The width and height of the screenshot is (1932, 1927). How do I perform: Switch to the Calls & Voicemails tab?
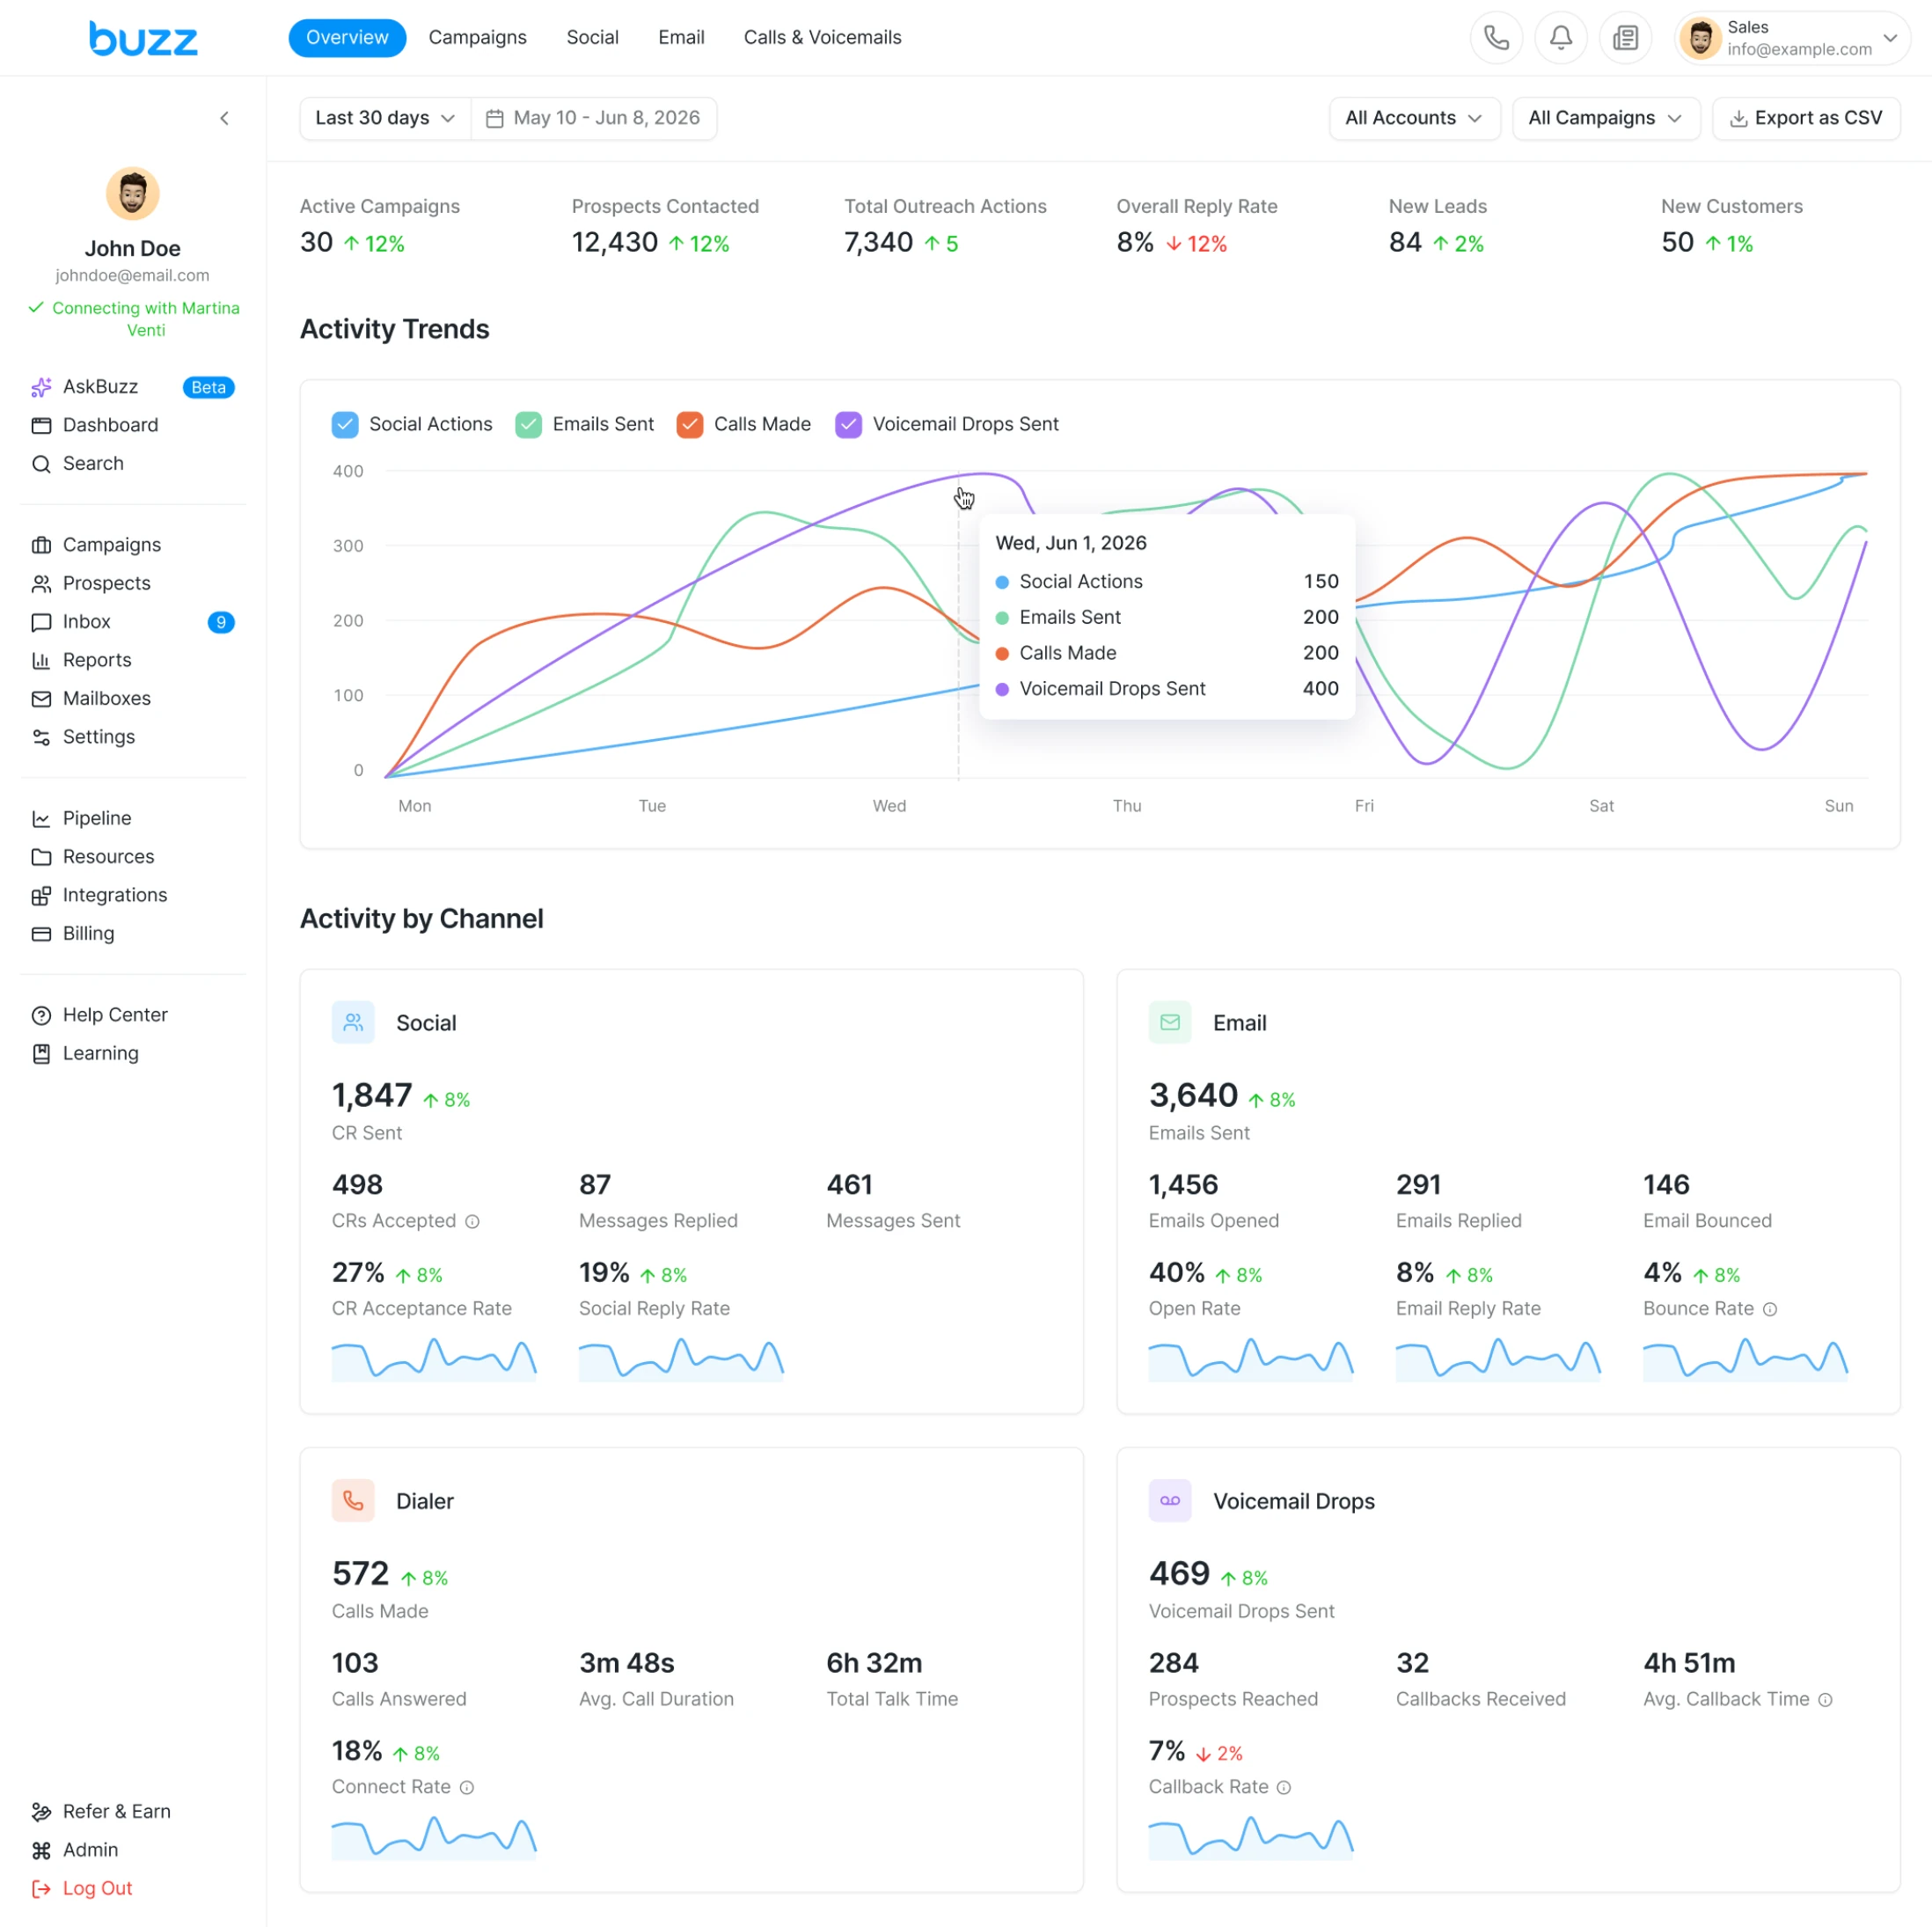click(822, 38)
